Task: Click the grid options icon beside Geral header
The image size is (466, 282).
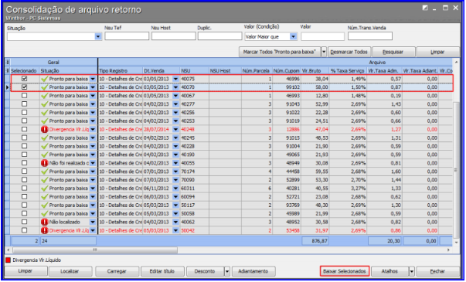Action: click(8, 63)
